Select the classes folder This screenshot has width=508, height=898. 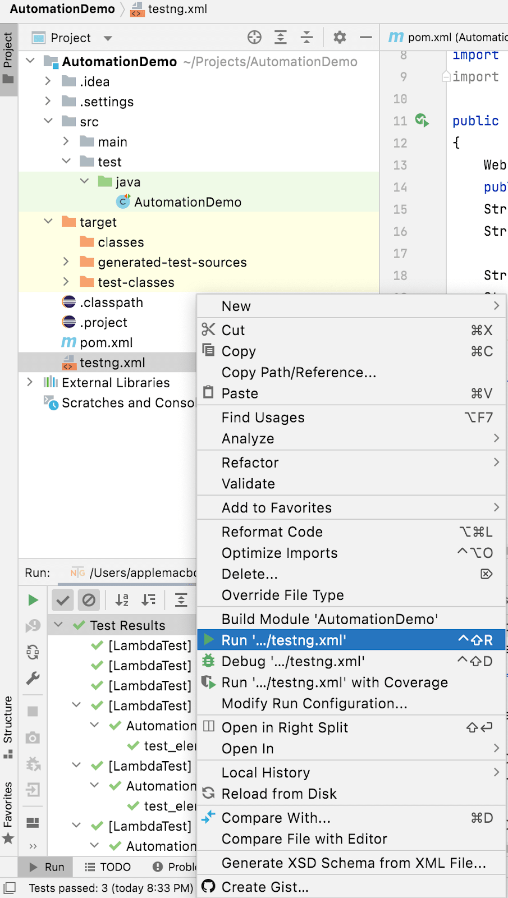coord(121,242)
